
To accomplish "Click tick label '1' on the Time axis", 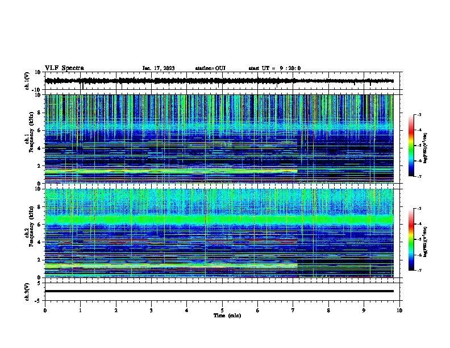I will pyautogui.click(x=80, y=310).
